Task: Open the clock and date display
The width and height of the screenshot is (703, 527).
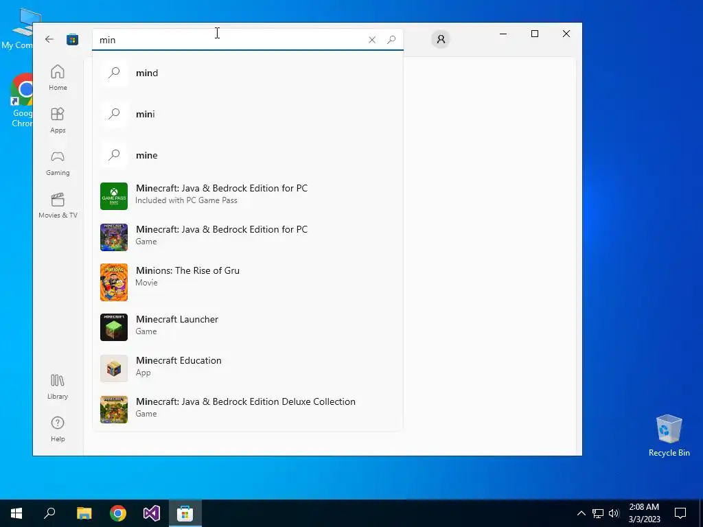Action: [x=644, y=513]
